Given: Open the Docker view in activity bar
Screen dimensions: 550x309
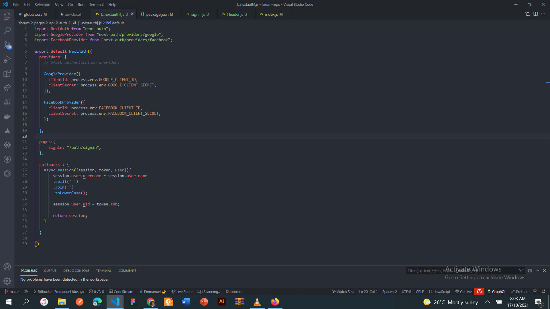Looking at the screenshot, I should (x=7, y=116).
